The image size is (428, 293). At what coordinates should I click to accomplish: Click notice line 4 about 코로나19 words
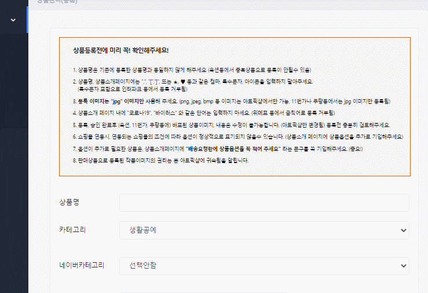tap(204, 113)
